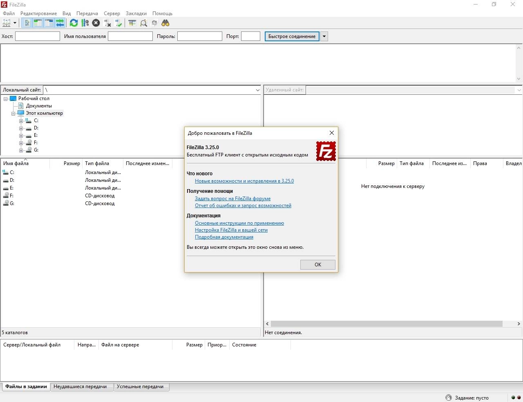Click the Имя пользователя input field
Screen dimensions: 523x402
click(x=130, y=36)
